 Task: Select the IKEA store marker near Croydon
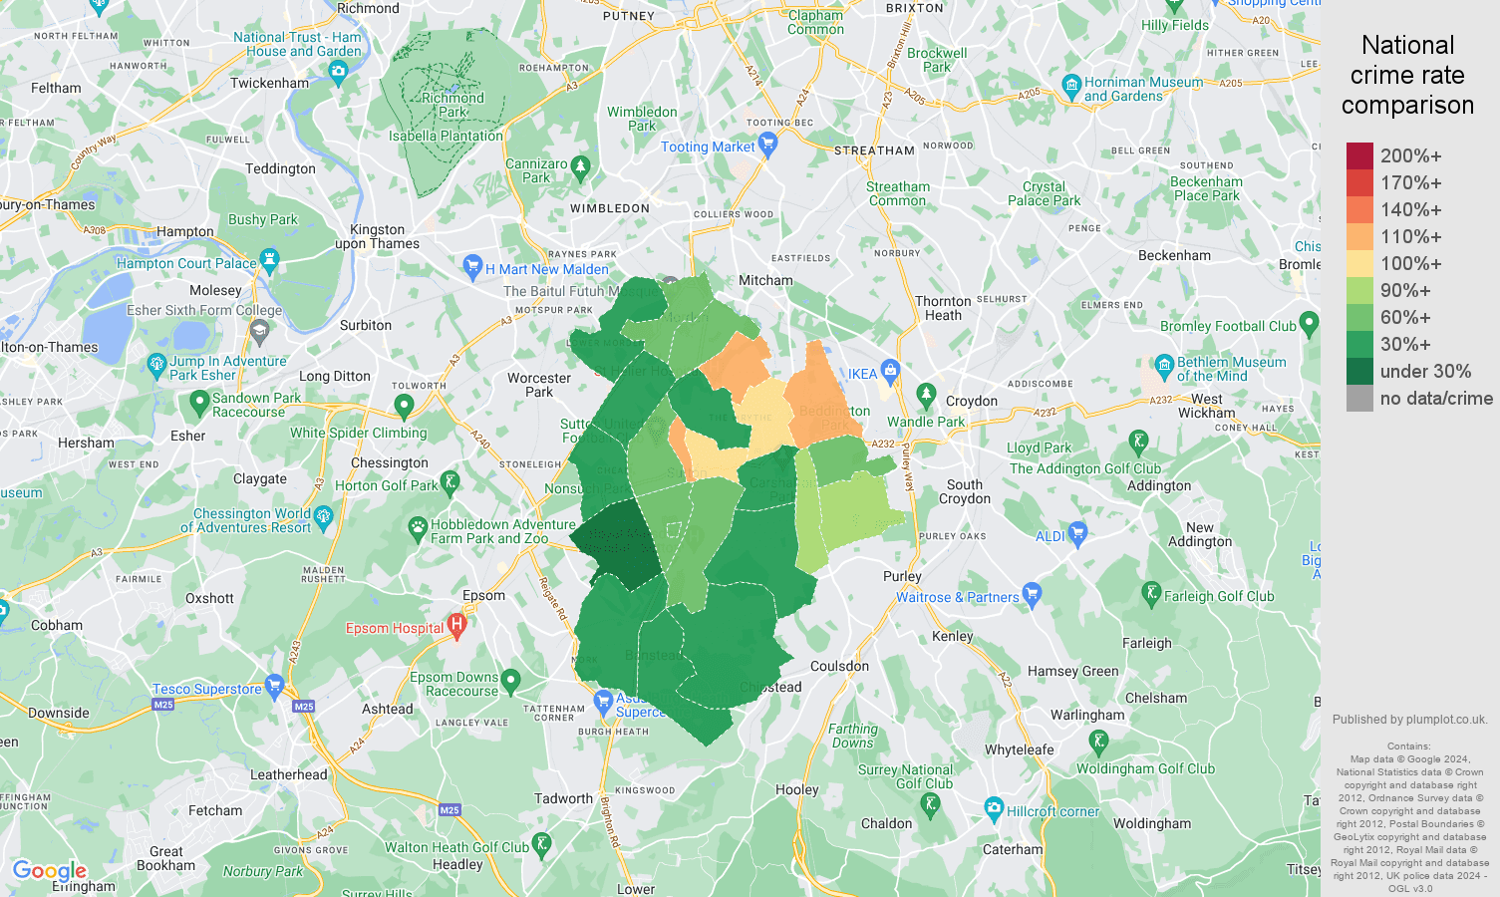[892, 372]
